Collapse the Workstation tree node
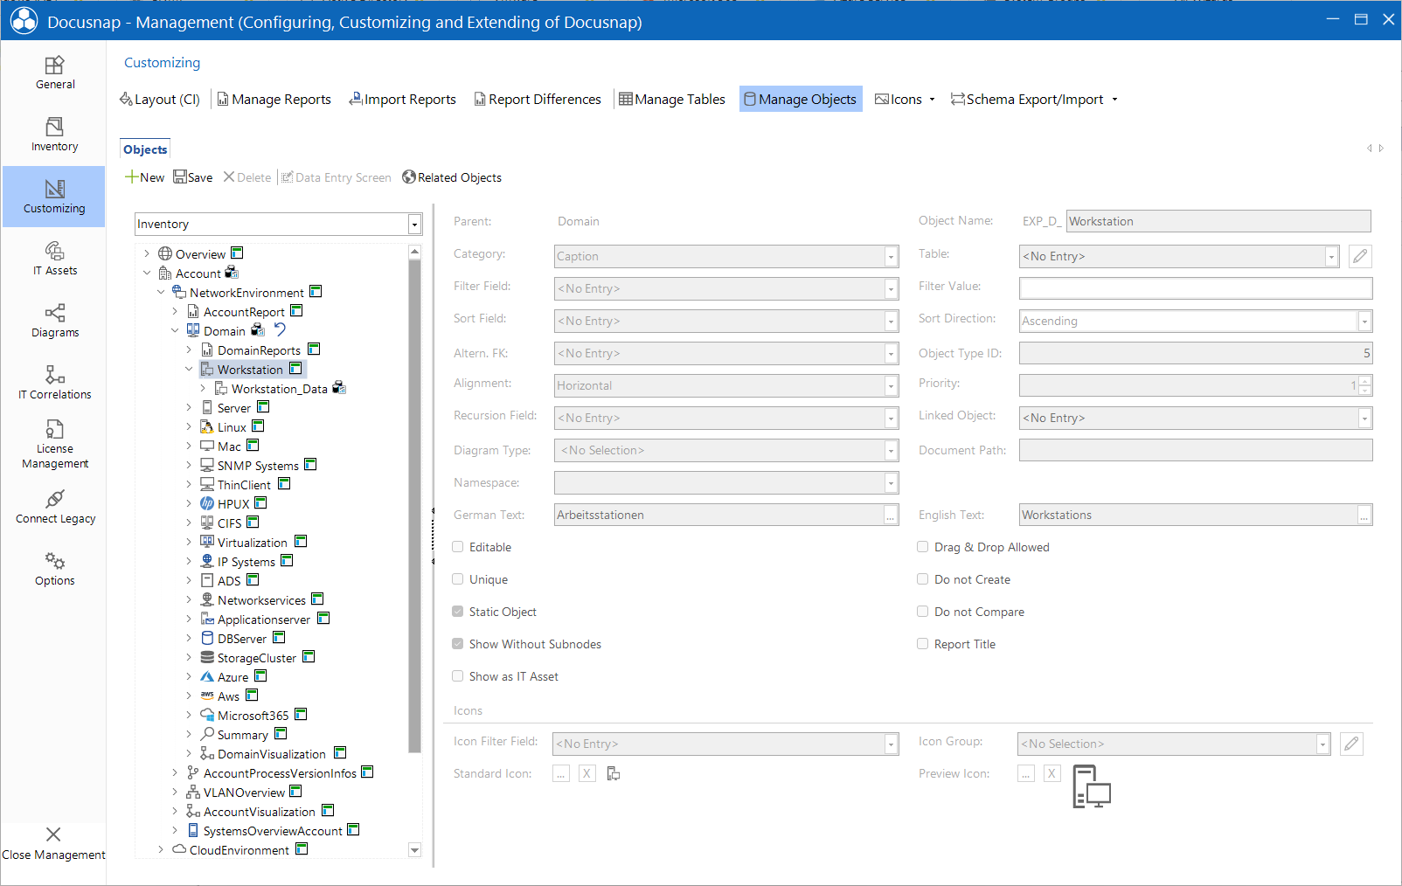Image resolution: width=1402 pixels, height=886 pixels. point(189,369)
